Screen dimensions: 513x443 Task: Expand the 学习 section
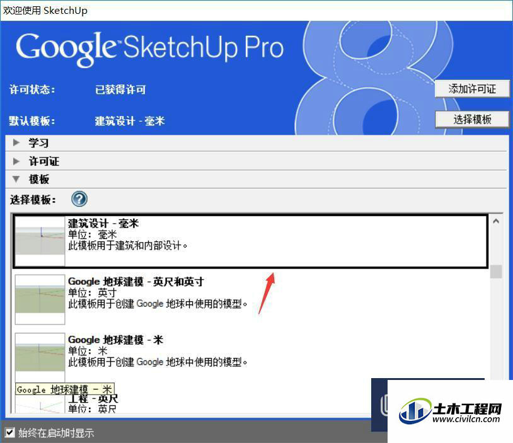coord(16,142)
